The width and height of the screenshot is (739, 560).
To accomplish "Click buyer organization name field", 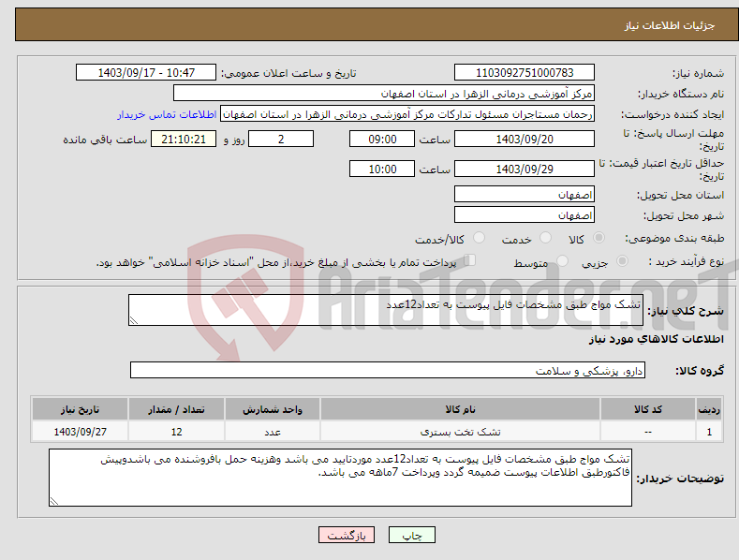I will coord(384,94).
